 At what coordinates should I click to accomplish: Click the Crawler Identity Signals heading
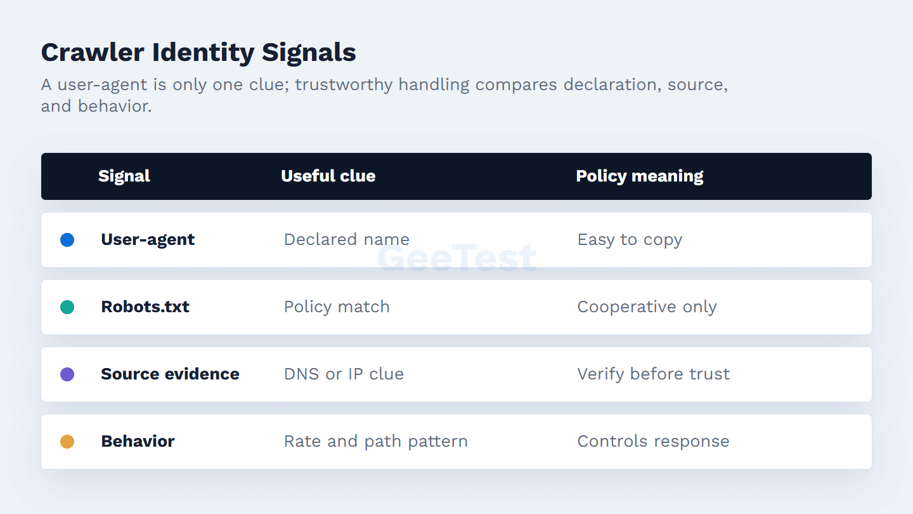pos(198,53)
